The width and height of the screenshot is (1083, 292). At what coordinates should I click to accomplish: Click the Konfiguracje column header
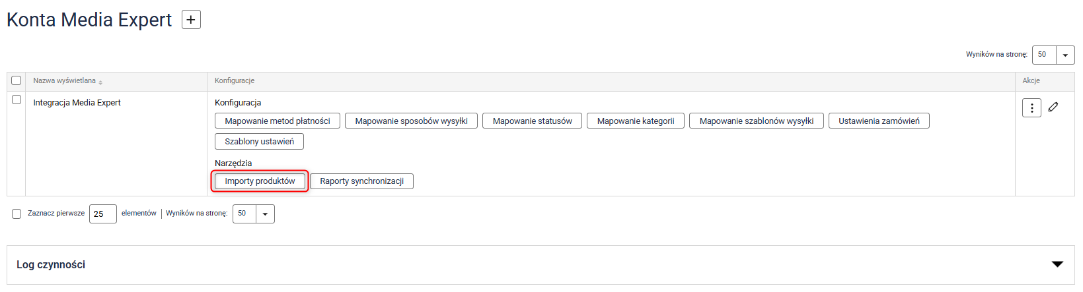click(x=235, y=80)
